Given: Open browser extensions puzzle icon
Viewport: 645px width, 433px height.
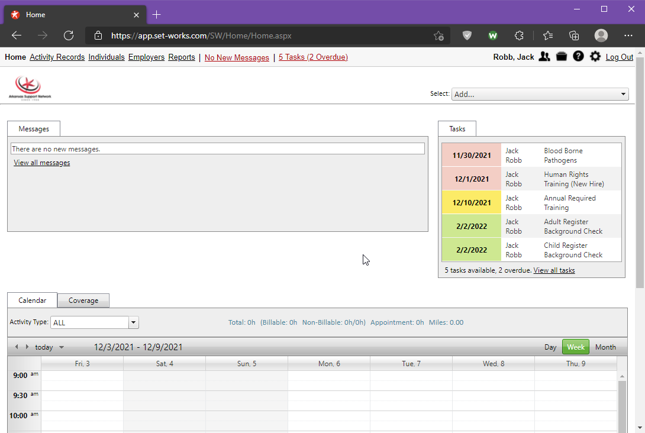Looking at the screenshot, I should coord(519,35).
